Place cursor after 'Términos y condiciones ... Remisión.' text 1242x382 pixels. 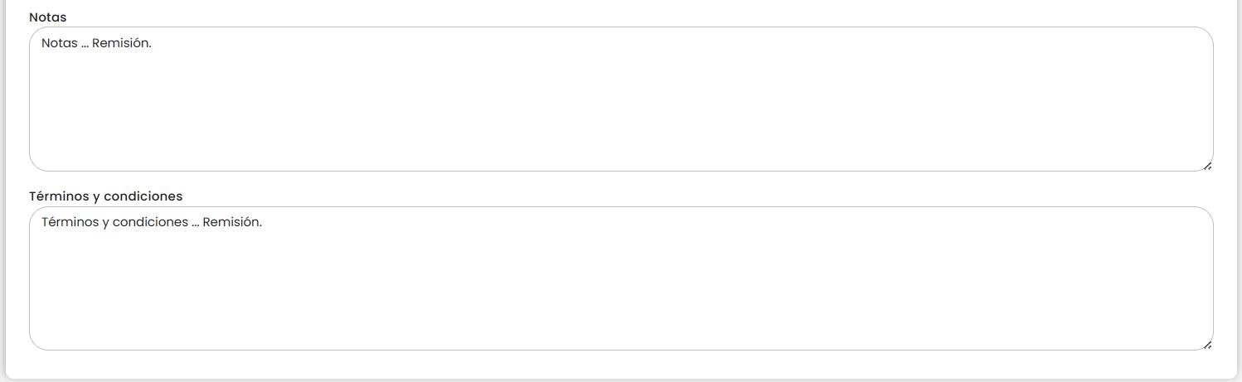[x=263, y=222]
